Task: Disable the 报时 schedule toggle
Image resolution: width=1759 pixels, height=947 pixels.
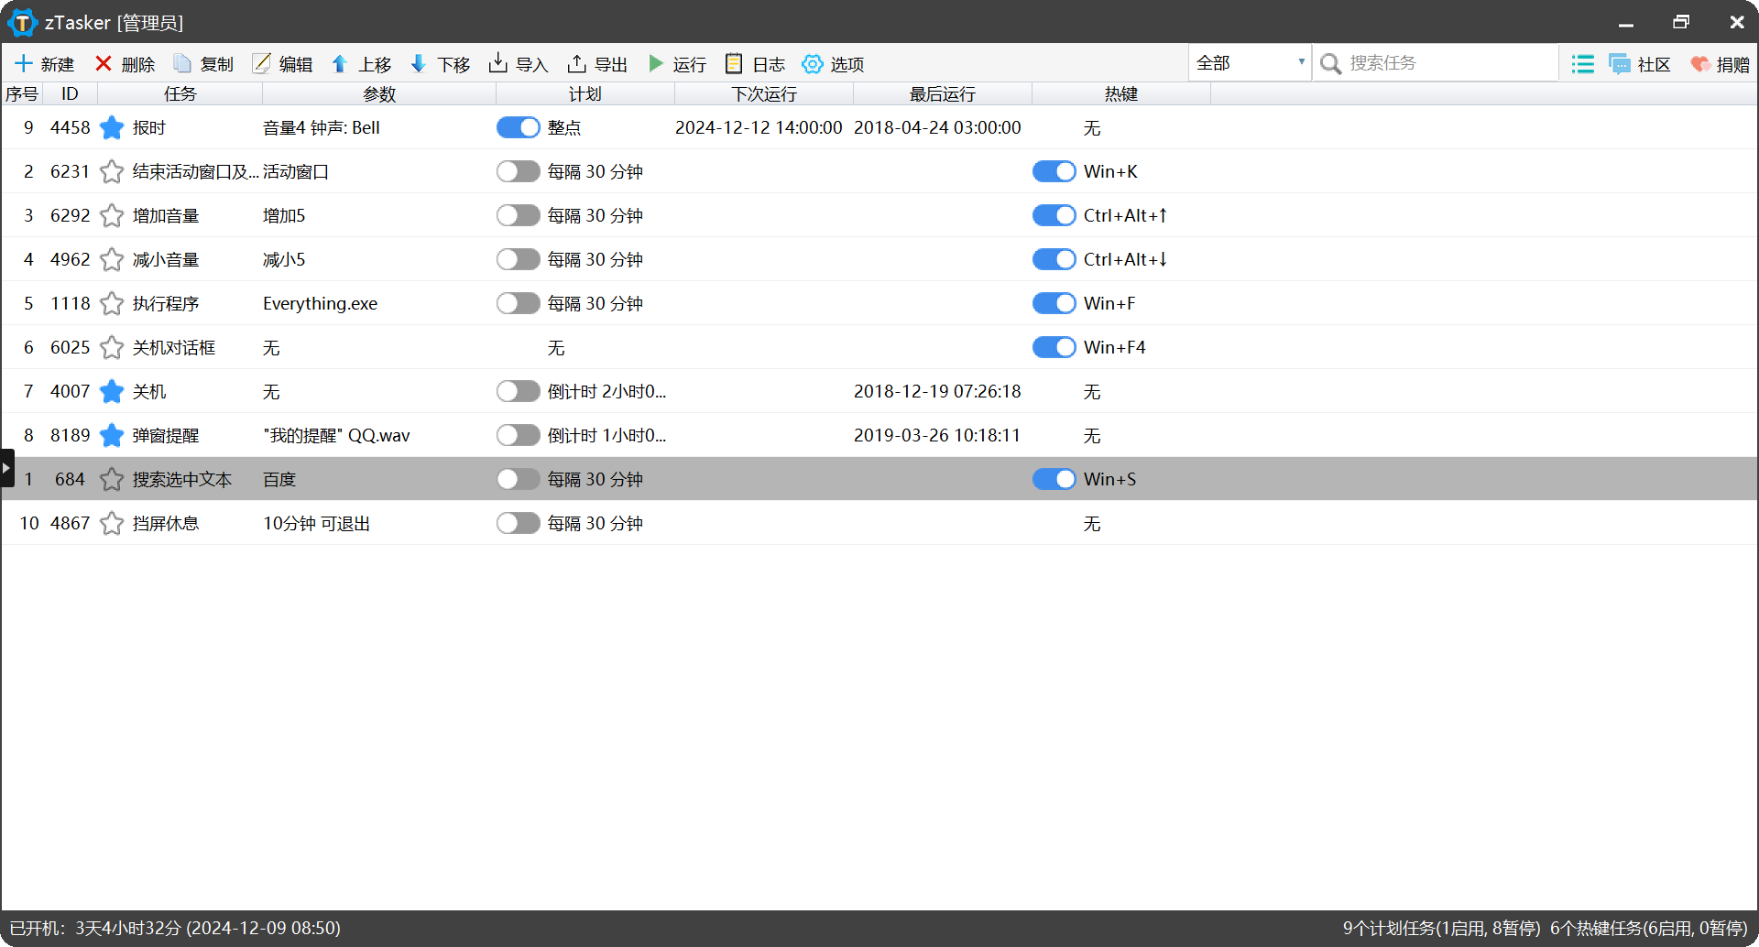Action: click(x=518, y=128)
